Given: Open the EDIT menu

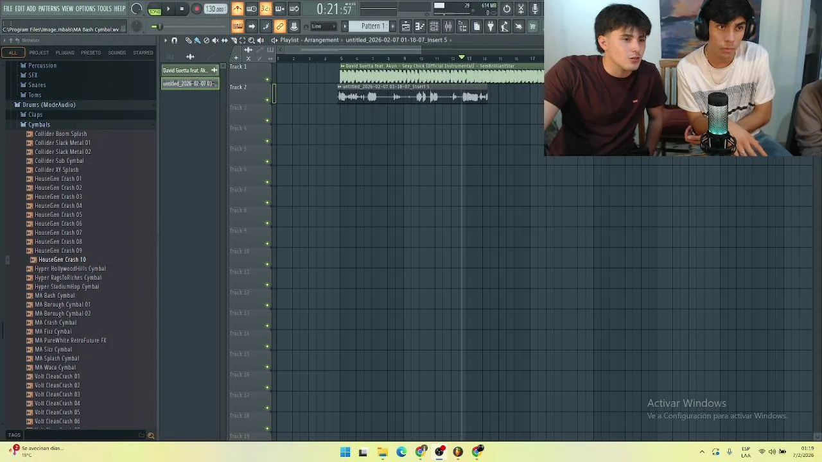Looking at the screenshot, I should click(20, 8).
